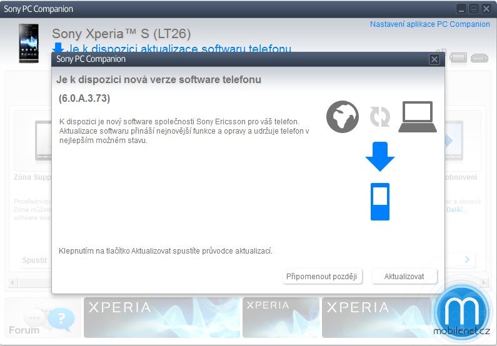Open the rightmost XPERIA banner

coord(377,317)
